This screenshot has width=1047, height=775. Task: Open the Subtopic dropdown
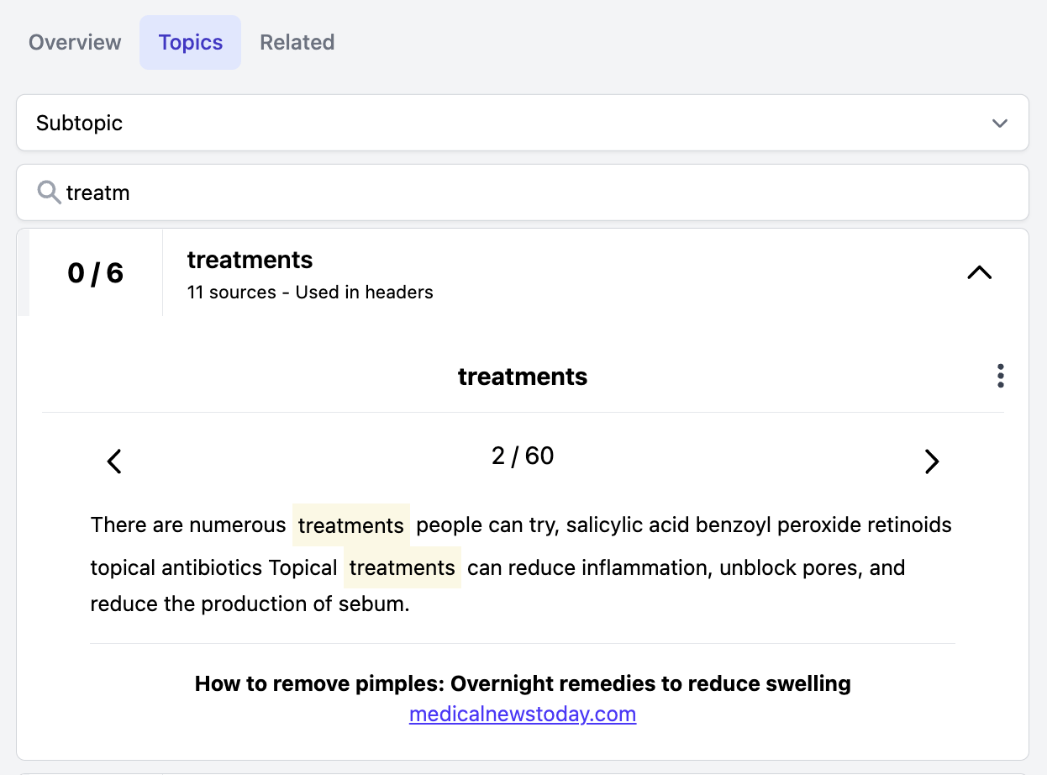[x=504, y=123]
